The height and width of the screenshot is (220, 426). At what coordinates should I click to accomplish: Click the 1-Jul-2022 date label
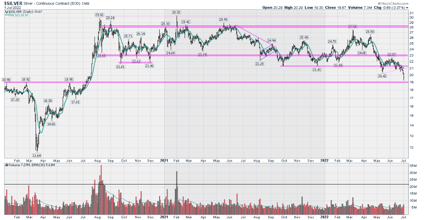(x=11, y=7)
